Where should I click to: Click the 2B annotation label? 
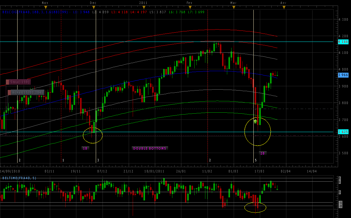pos(262,153)
